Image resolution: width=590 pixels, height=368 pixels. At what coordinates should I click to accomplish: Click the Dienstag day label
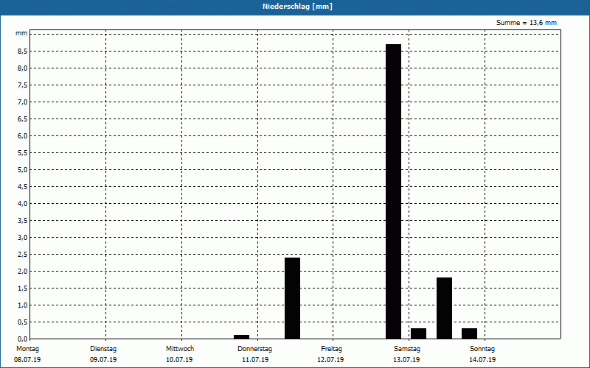(103, 349)
